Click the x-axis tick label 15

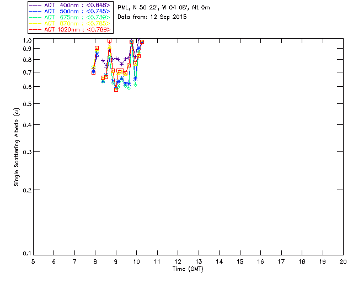[x=240, y=261]
